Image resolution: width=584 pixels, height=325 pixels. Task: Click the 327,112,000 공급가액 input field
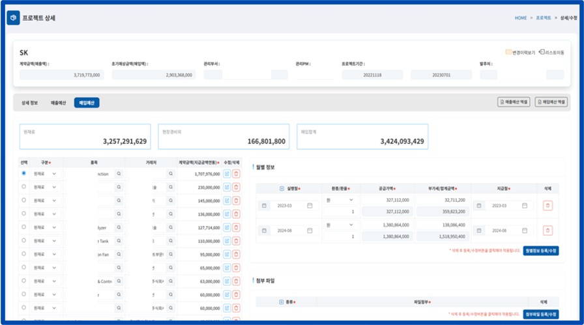tap(387, 201)
